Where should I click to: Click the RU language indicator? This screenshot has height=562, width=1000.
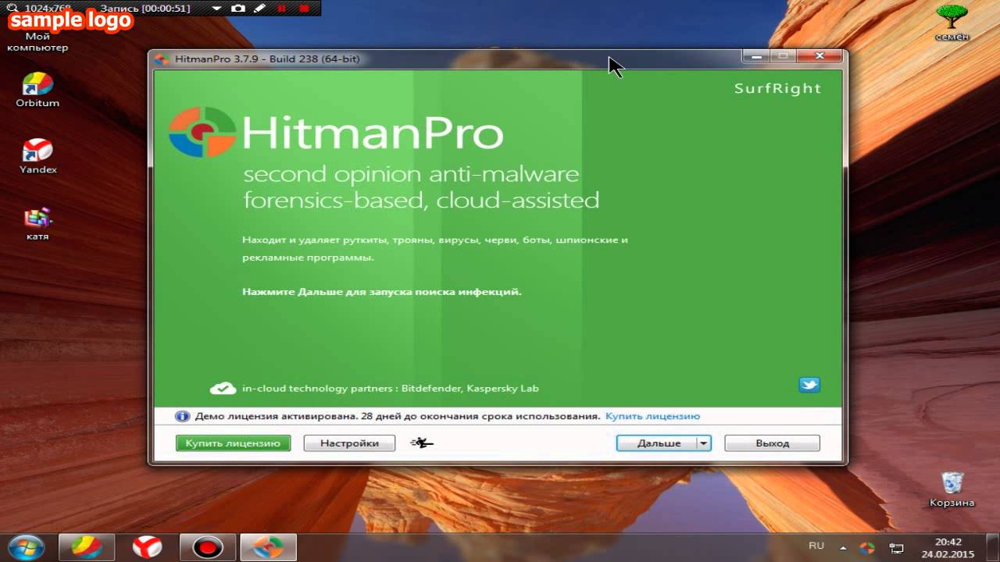pyautogui.click(x=816, y=546)
